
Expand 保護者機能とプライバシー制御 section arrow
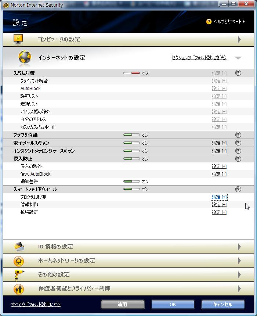pos(239,288)
